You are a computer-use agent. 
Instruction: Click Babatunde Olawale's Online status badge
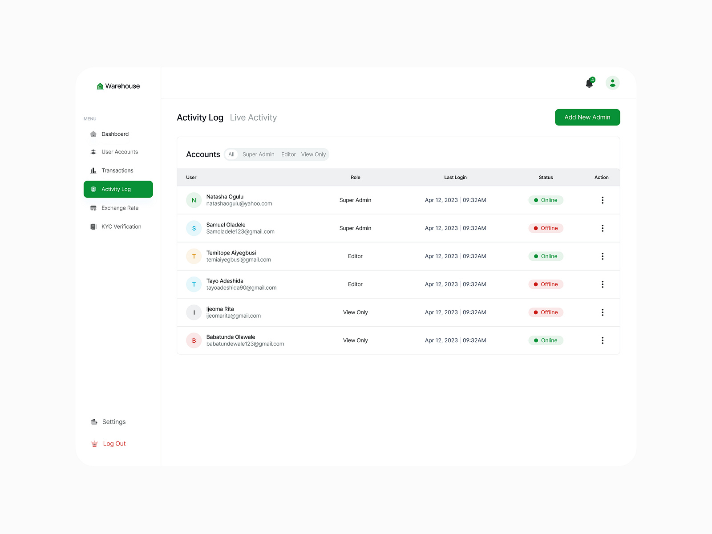[x=546, y=340]
